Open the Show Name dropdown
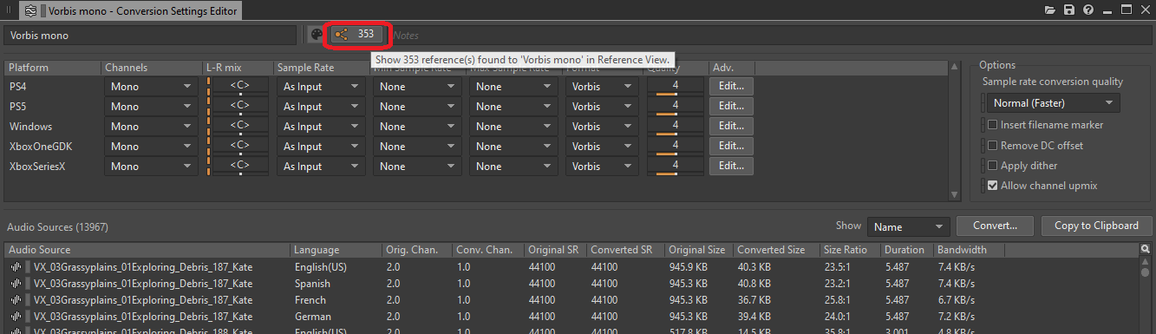This screenshot has width=1156, height=334. [x=910, y=226]
